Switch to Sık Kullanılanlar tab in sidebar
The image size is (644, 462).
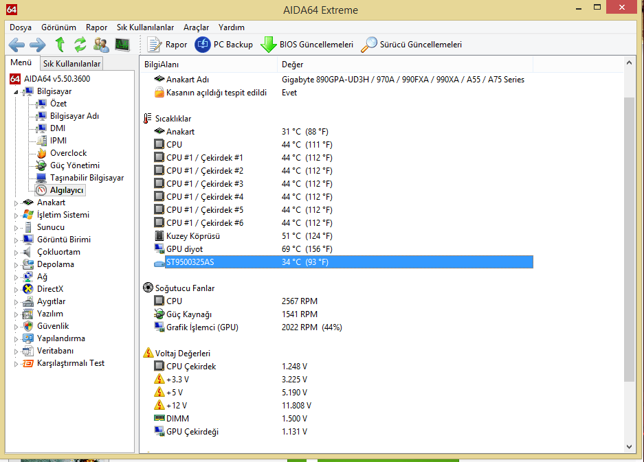(x=72, y=64)
